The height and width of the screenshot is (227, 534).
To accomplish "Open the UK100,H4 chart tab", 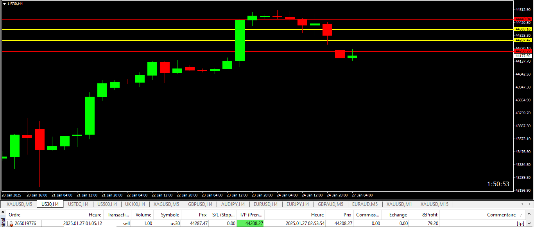I will click(135, 204).
